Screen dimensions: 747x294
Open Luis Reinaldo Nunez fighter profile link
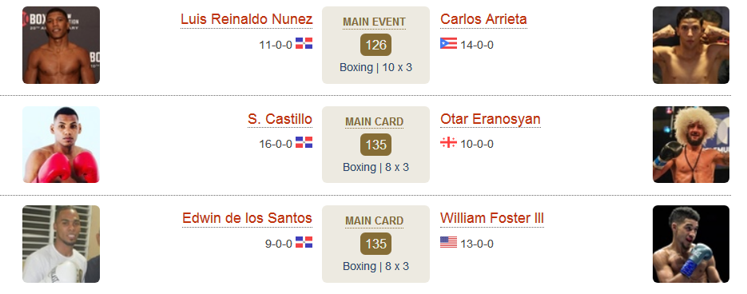point(246,19)
